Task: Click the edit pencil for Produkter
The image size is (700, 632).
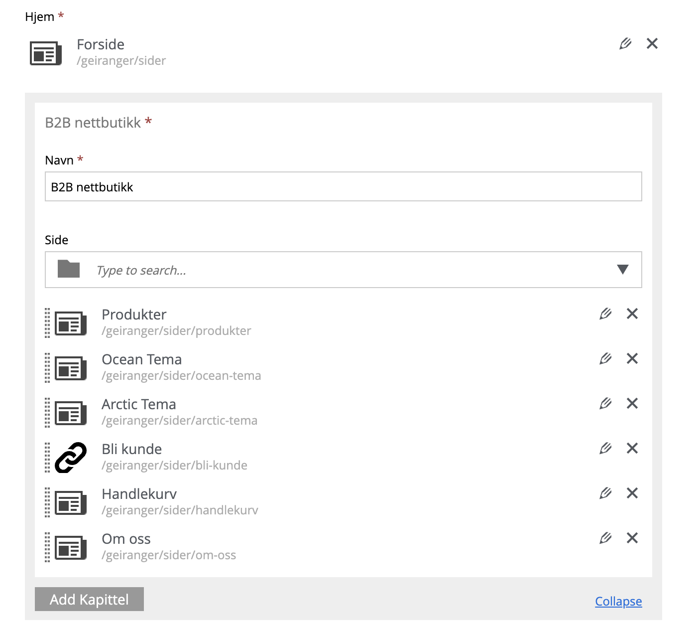Action: [605, 314]
